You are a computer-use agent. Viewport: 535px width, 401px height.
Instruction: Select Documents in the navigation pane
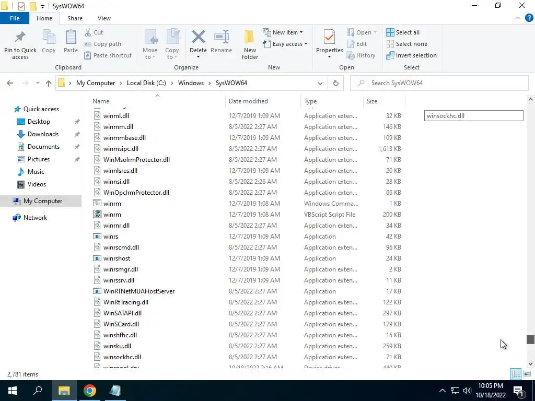click(43, 147)
